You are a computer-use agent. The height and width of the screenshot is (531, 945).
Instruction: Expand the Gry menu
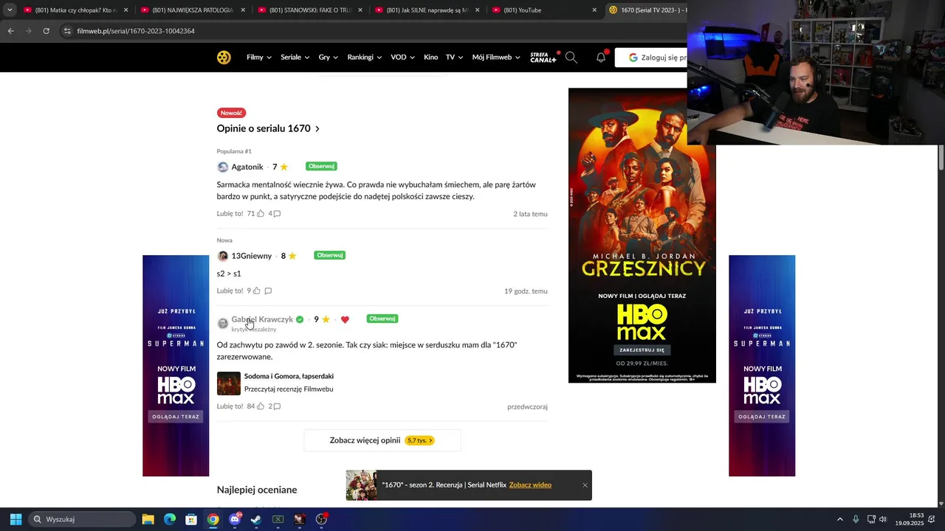(x=329, y=58)
